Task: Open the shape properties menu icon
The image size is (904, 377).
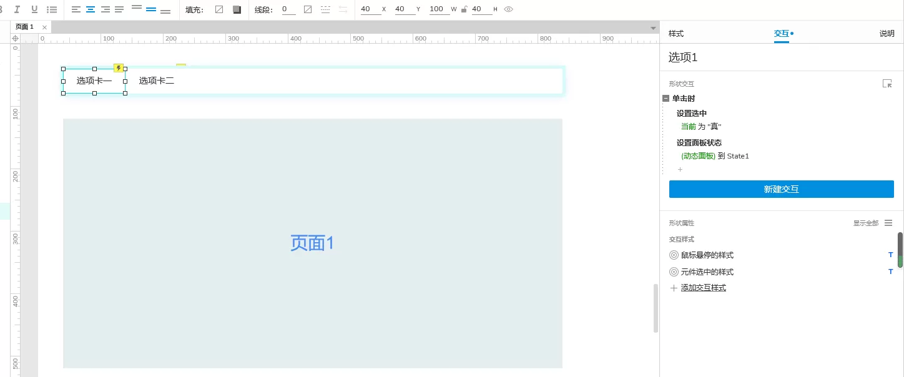Action: pyautogui.click(x=888, y=223)
